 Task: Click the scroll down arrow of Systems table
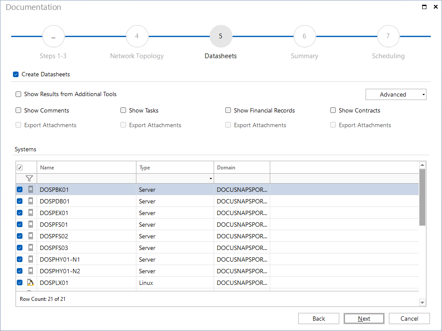click(422, 303)
